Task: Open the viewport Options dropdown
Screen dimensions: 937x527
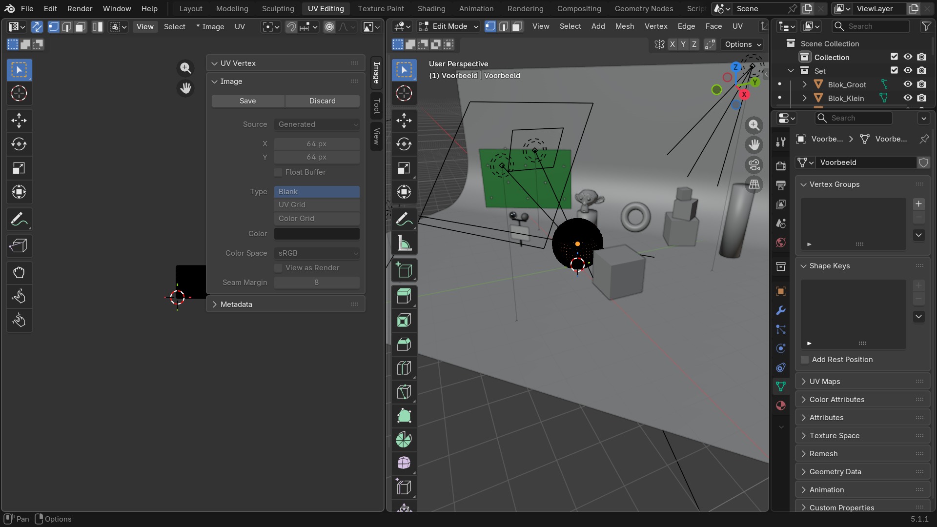Action: click(x=742, y=44)
